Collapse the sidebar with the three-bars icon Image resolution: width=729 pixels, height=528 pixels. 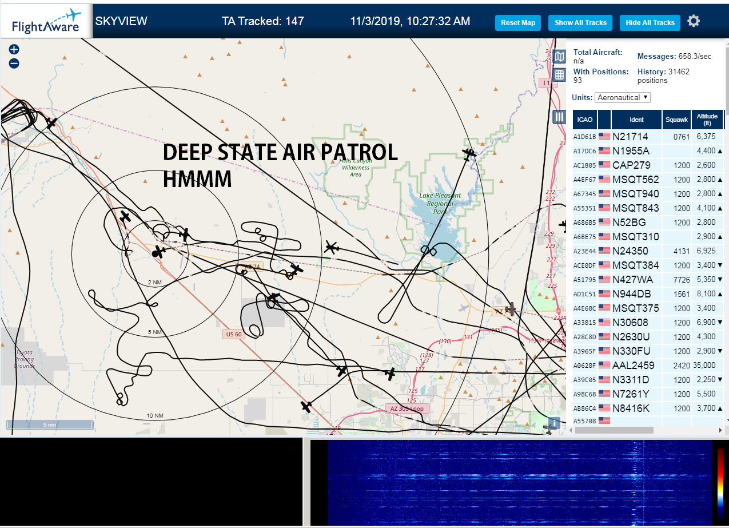pyautogui.click(x=559, y=117)
